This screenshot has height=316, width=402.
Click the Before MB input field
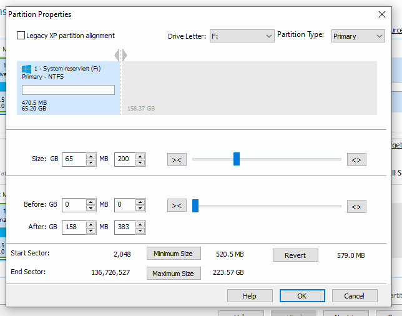pos(125,205)
